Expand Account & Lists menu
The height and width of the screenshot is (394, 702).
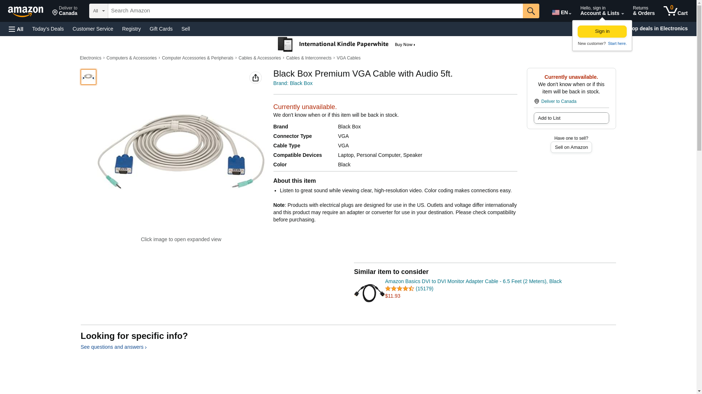click(602, 11)
